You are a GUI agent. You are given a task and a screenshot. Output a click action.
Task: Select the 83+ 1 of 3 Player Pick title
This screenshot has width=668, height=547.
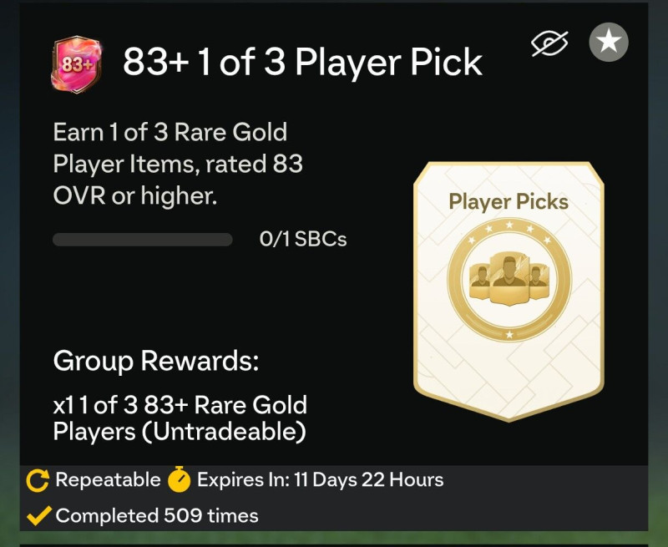tap(302, 62)
